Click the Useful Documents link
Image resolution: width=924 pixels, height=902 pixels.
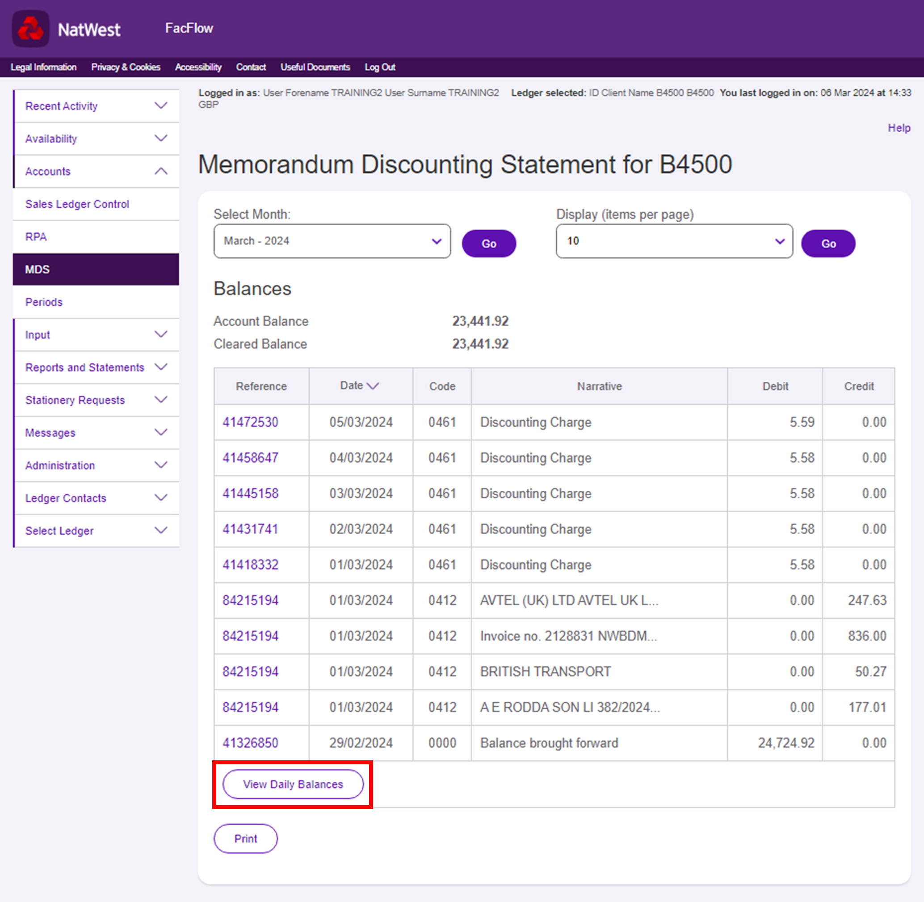click(315, 67)
